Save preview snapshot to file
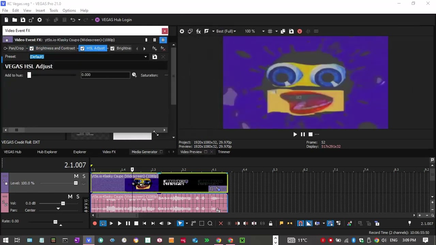The height and width of the screenshot is (245, 436). tap(291, 31)
